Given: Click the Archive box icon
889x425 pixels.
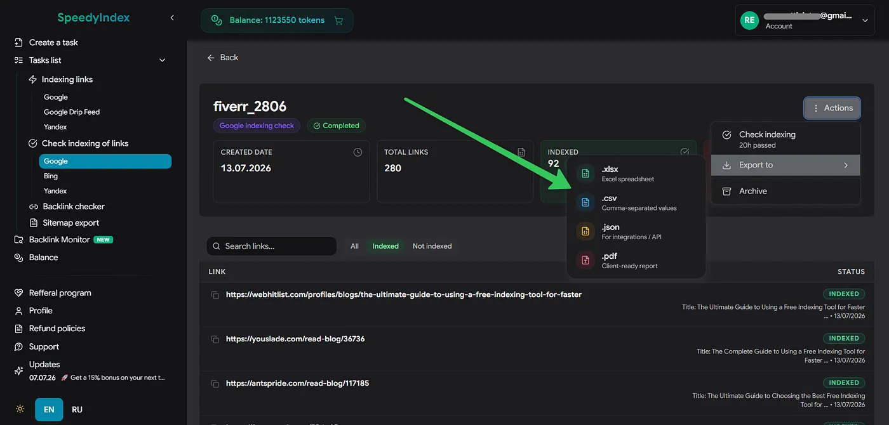Looking at the screenshot, I should pos(727,191).
